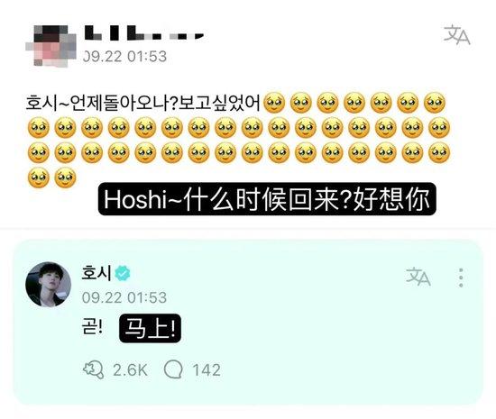Tap the first pleading emoji in message
The height and width of the screenshot is (419, 496).
point(274,103)
